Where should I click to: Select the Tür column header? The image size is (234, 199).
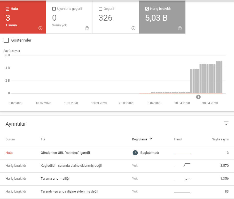pyautogui.click(x=43, y=139)
